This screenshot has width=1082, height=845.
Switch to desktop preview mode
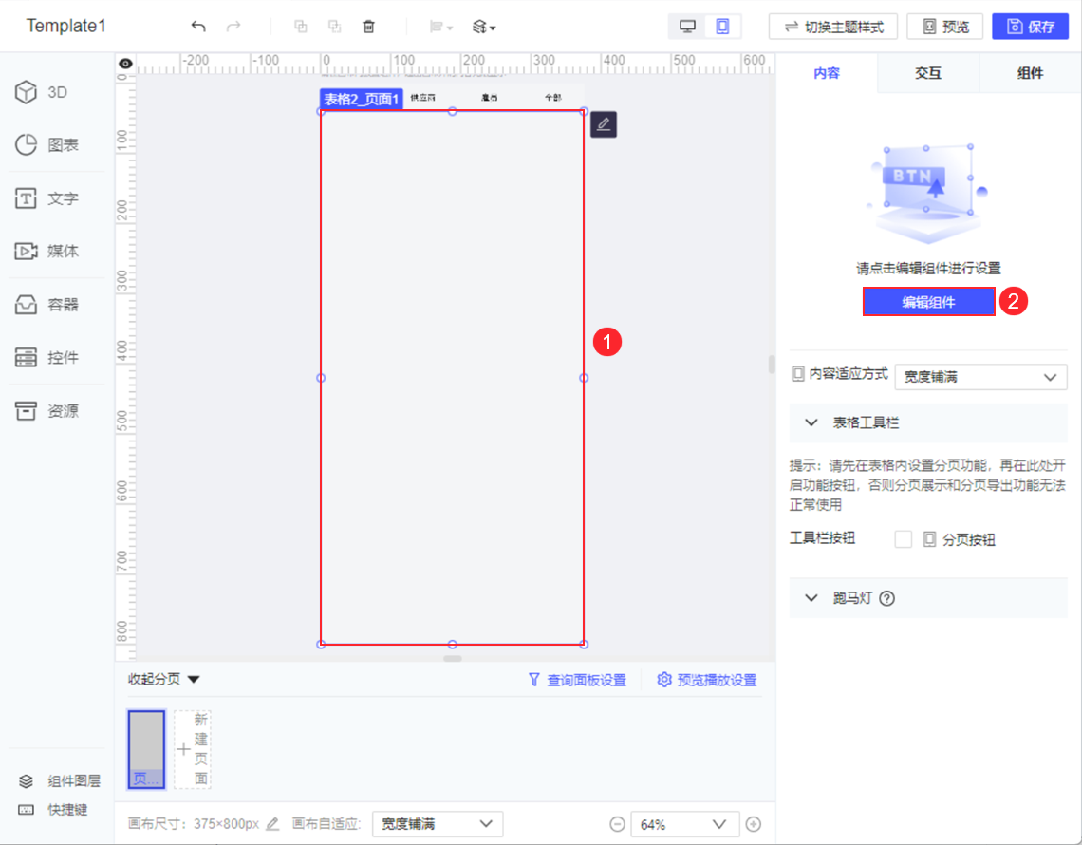(686, 26)
